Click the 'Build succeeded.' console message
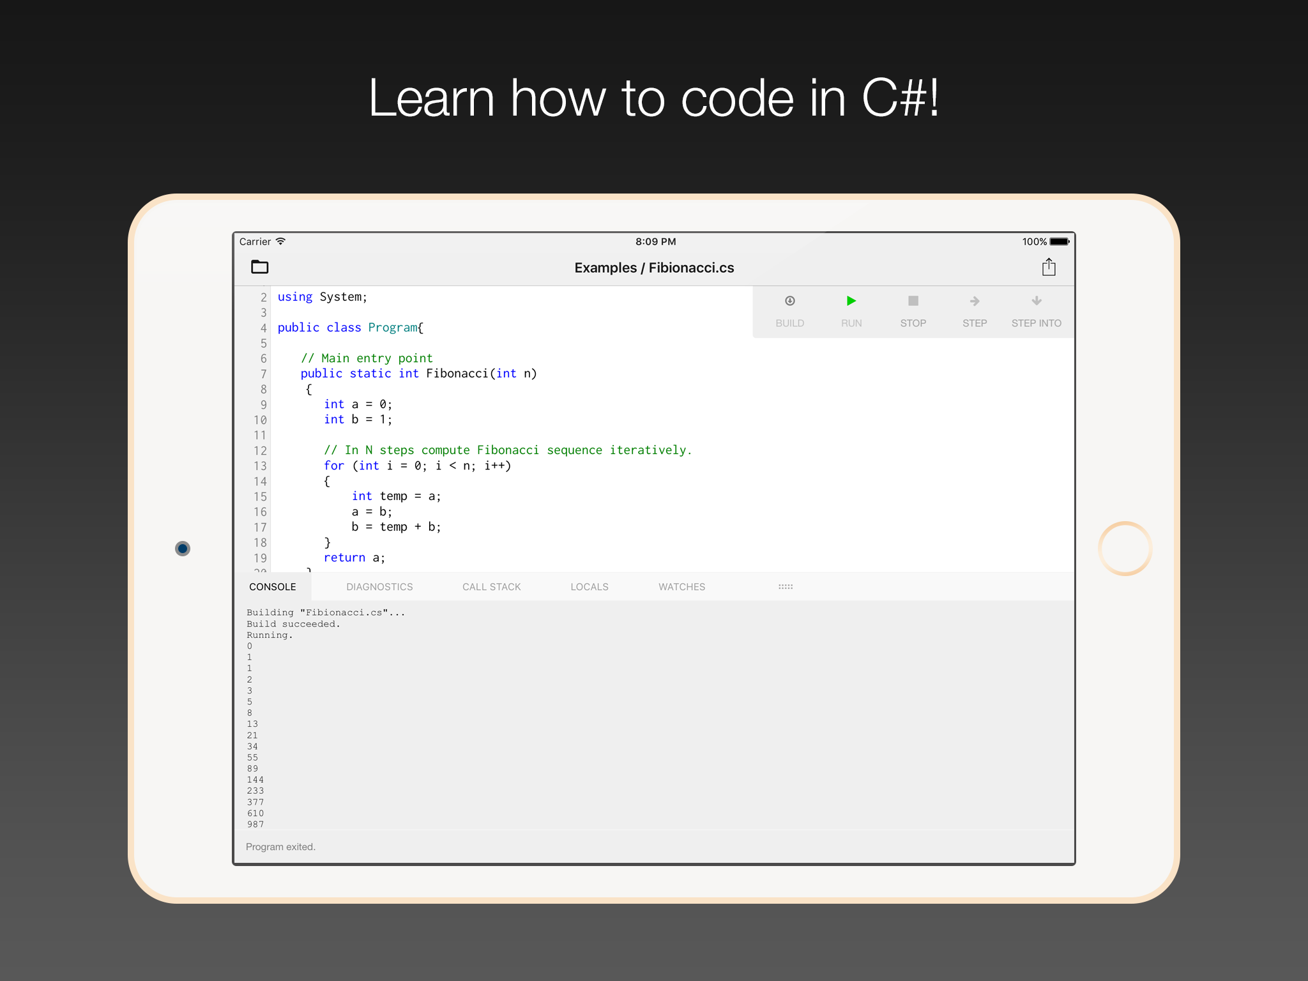Image resolution: width=1308 pixels, height=981 pixels. (x=293, y=624)
